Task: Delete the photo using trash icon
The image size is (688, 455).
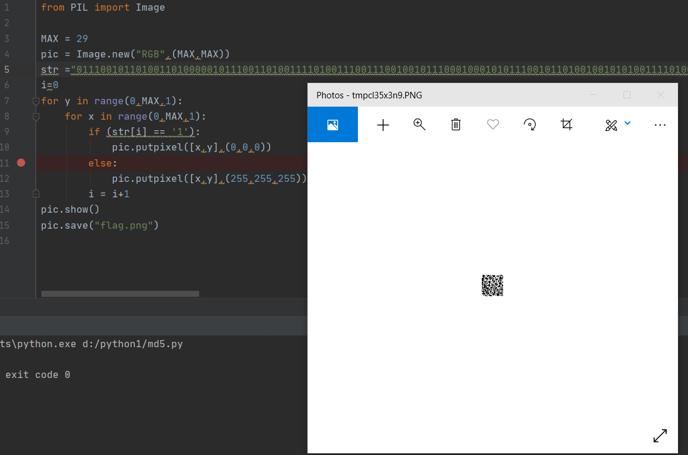Action: click(x=456, y=124)
